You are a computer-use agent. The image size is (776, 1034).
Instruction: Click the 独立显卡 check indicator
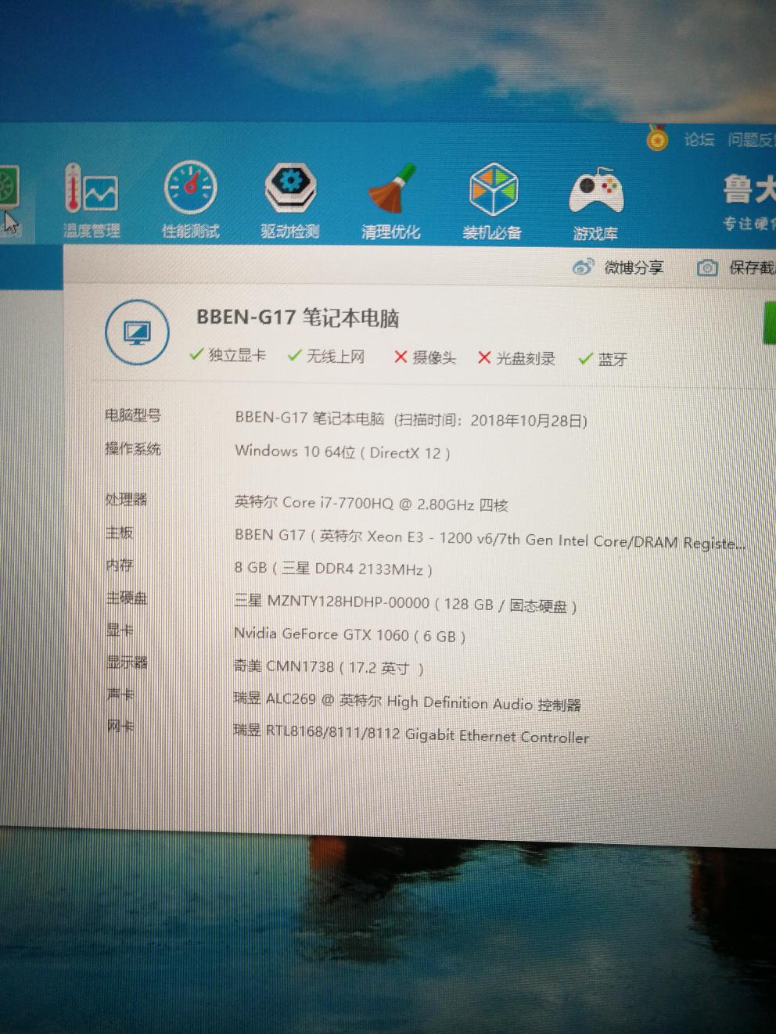coord(228,355)
